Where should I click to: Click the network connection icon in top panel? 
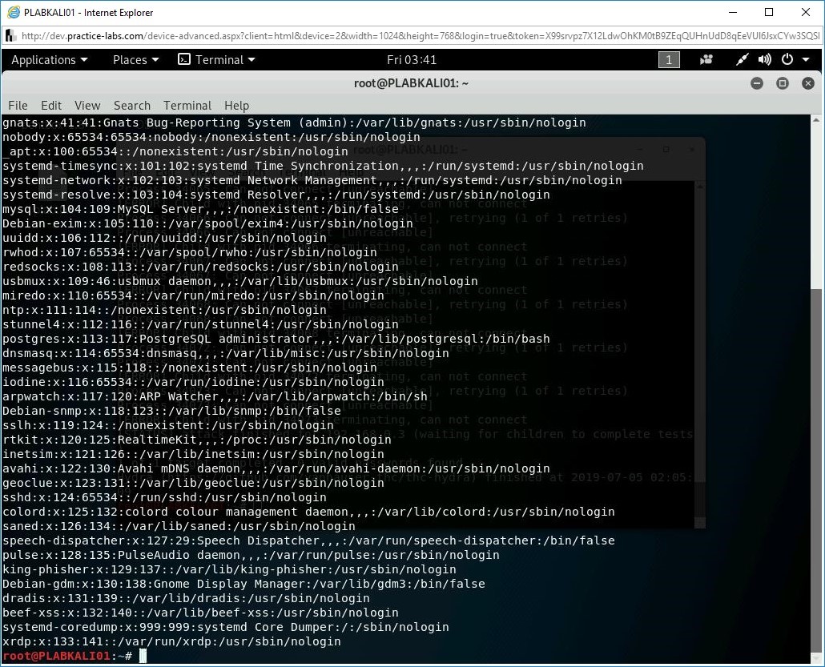click(x=741, y=59)
